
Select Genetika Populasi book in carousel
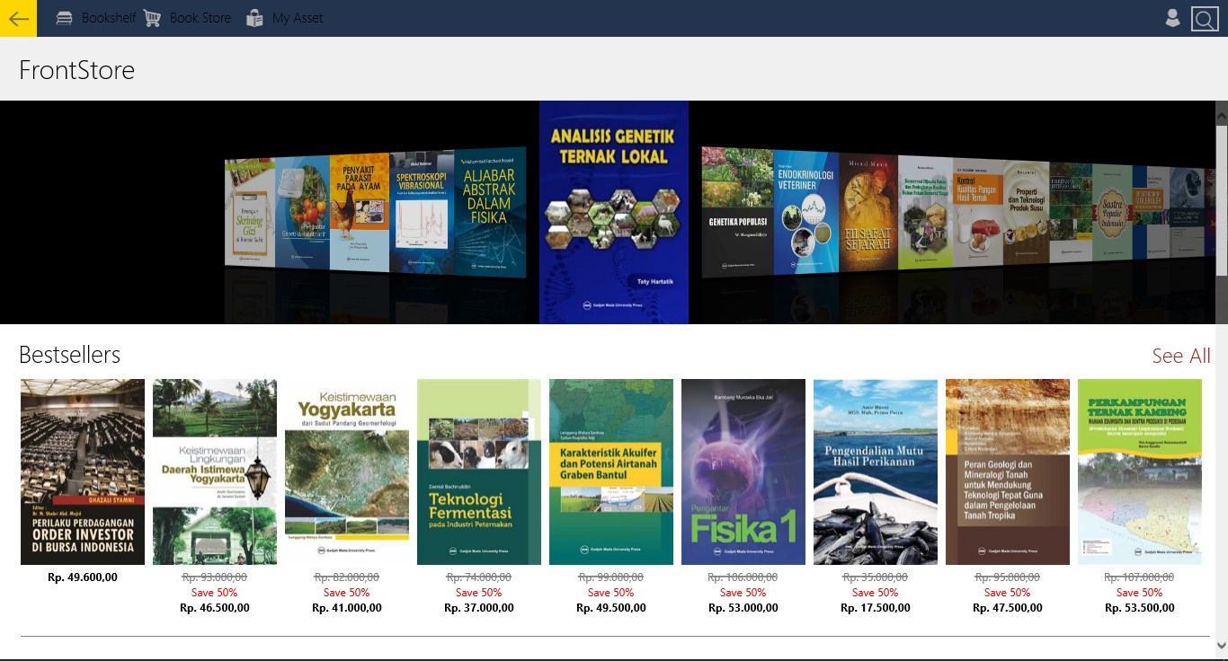click(x=737, y=212)
